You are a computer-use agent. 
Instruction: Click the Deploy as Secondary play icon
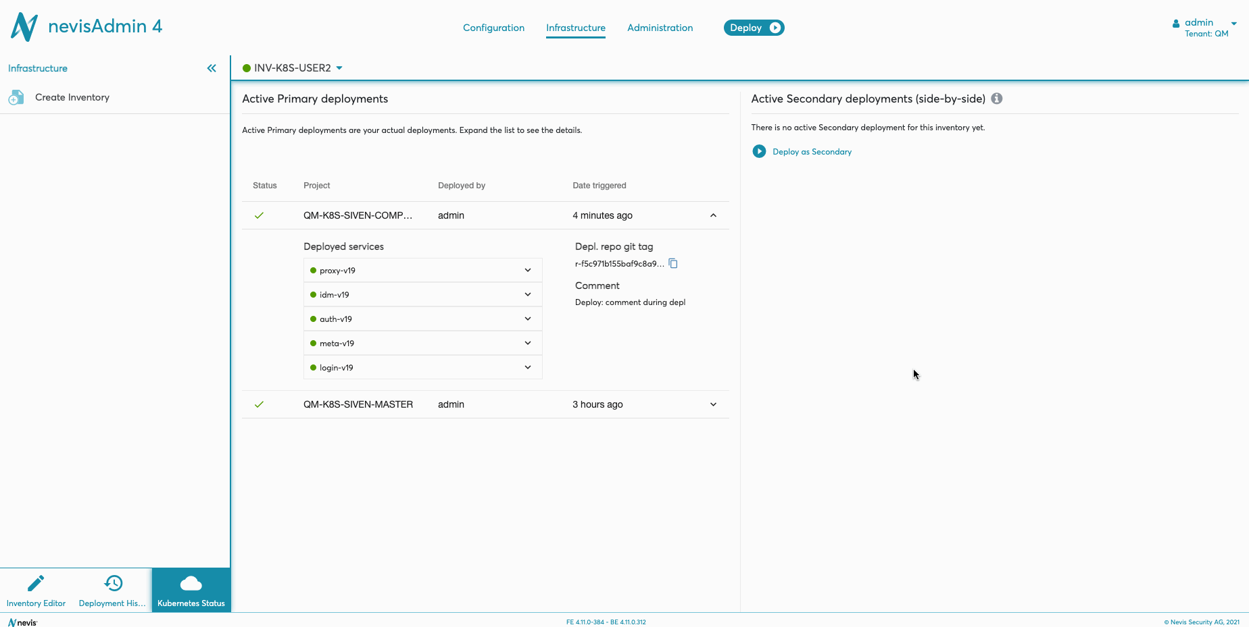pos(759,152)
